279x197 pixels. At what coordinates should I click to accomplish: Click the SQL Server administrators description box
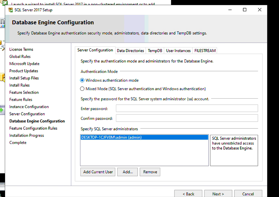point(234,150)
